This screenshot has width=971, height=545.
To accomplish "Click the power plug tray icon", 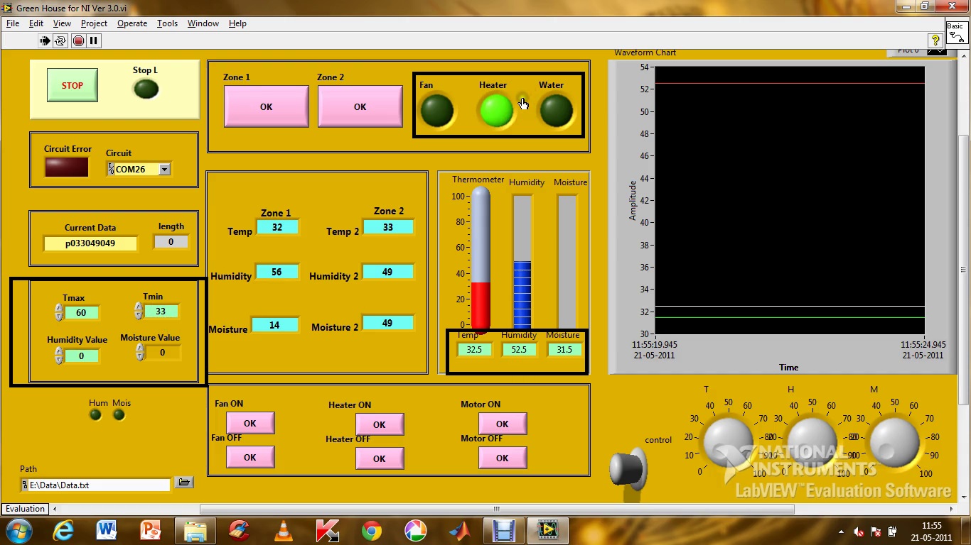I will point(892,532).
